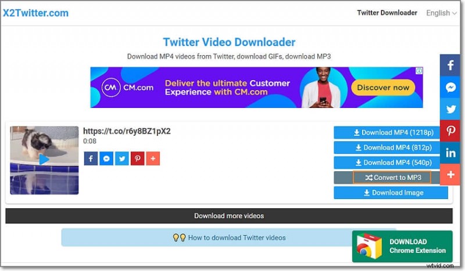
Task: Click the Twitter Video Downloader heading
Action: tap(229, 42)
